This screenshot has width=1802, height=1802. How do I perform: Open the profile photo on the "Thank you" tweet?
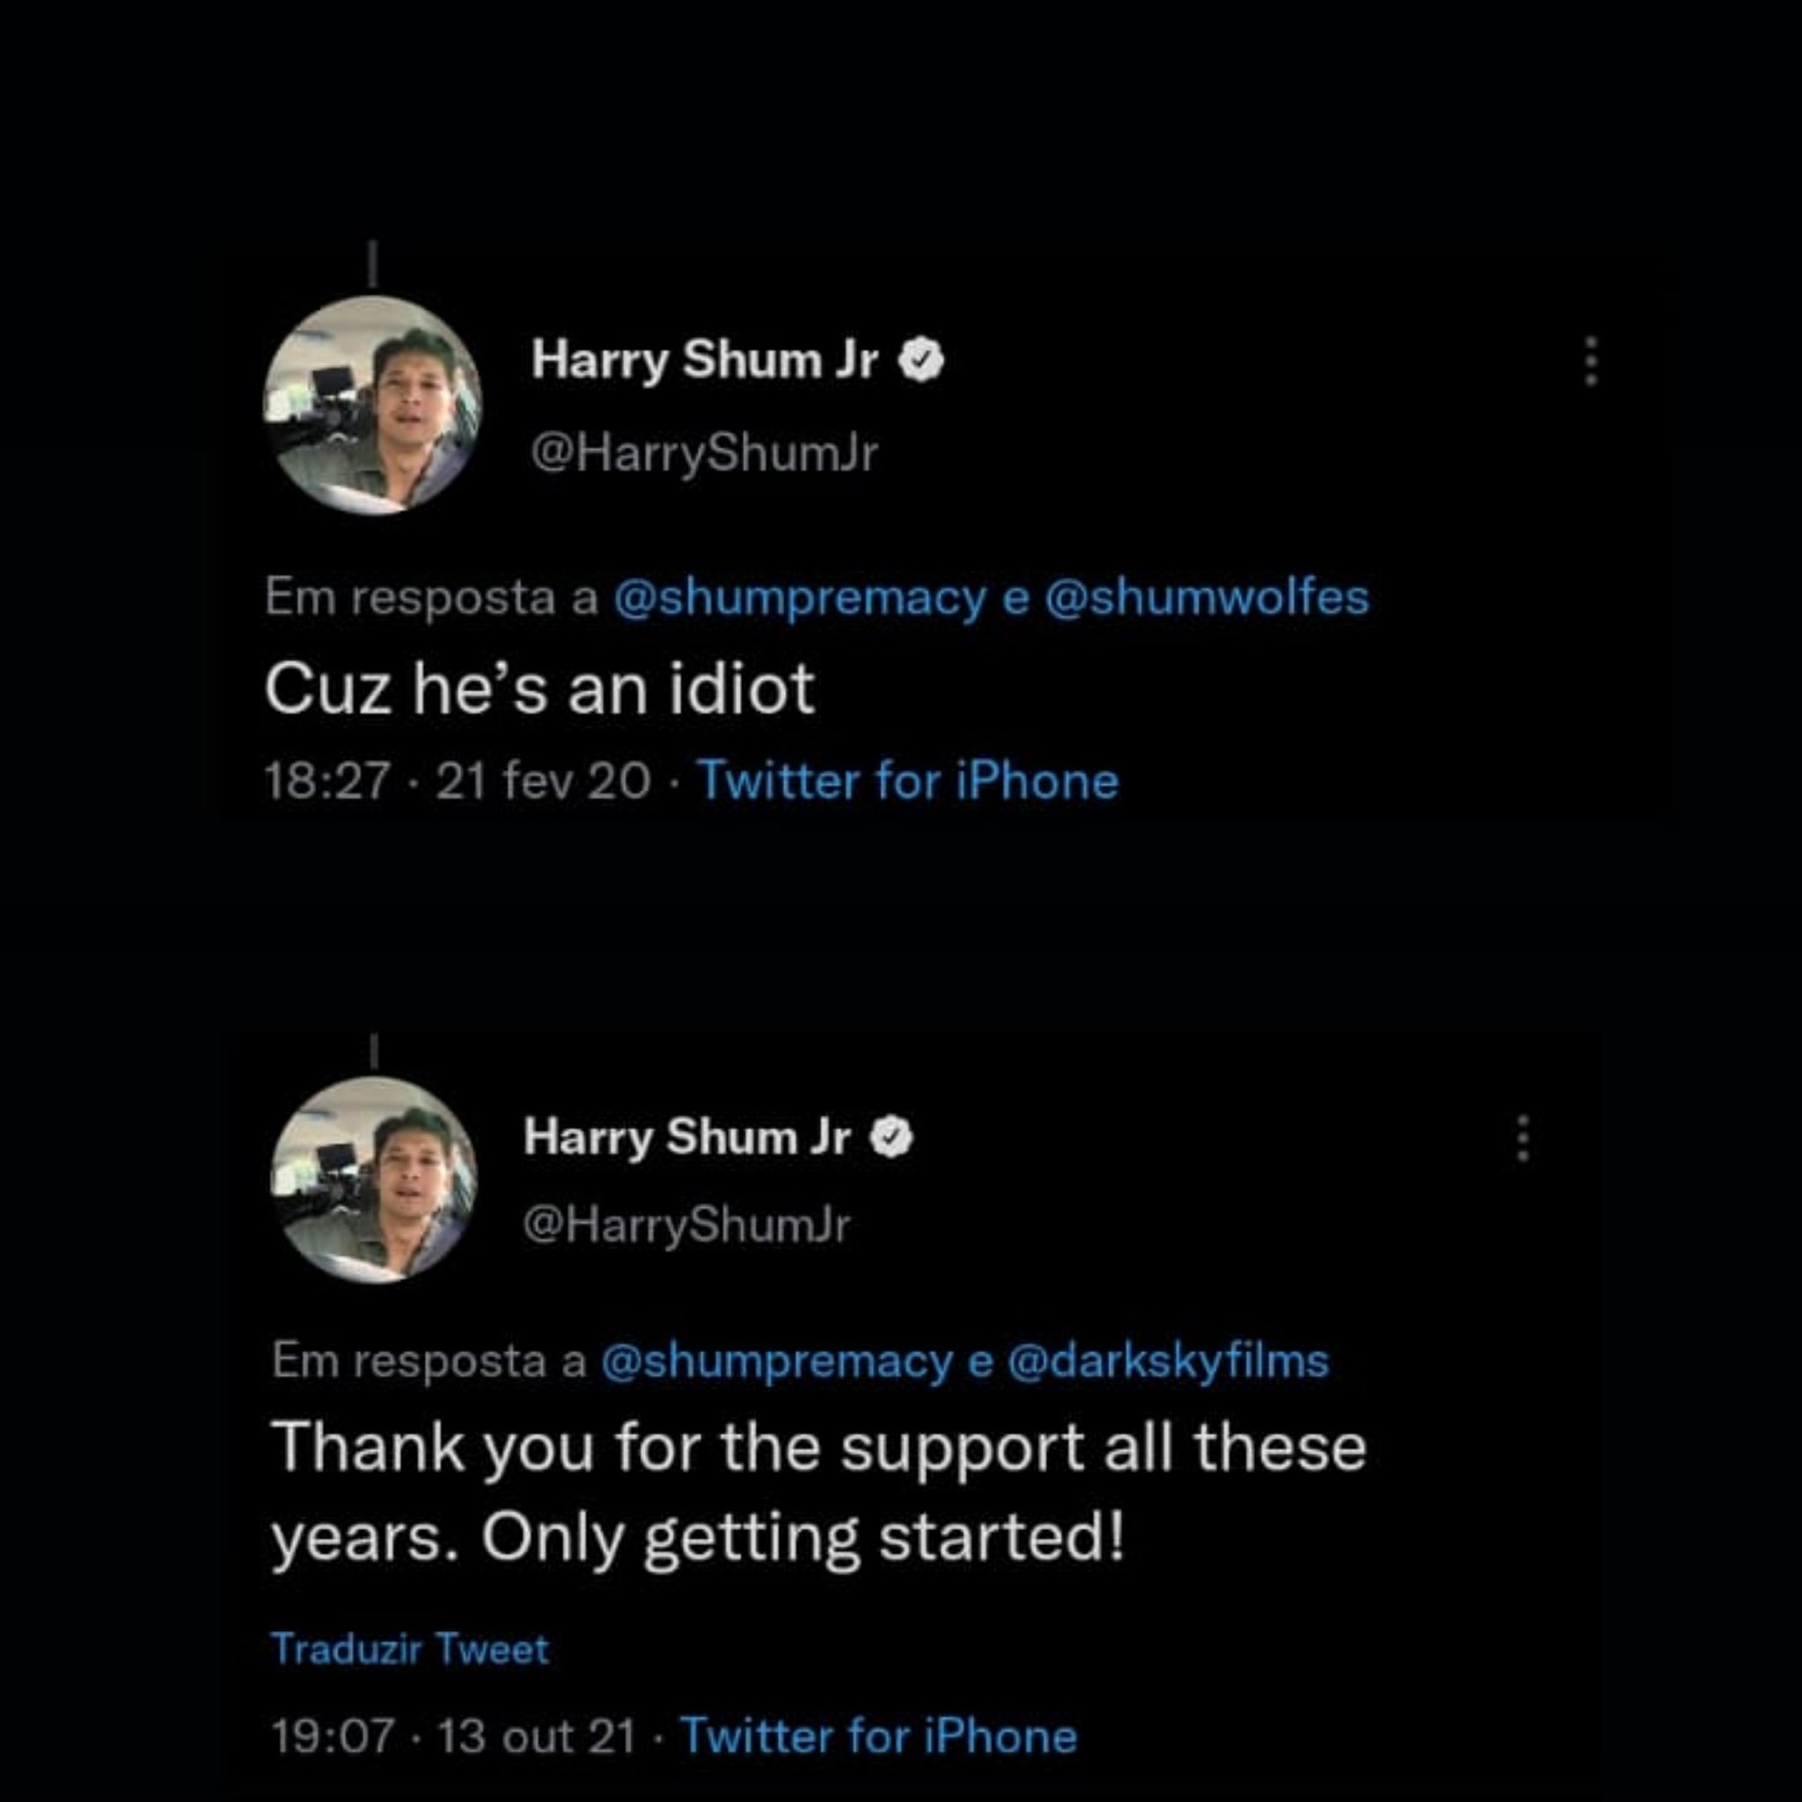[x=374, y=1180]
